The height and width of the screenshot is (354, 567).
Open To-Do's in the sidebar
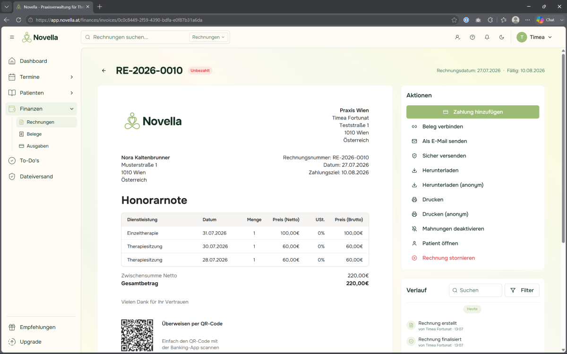(41, 160)
